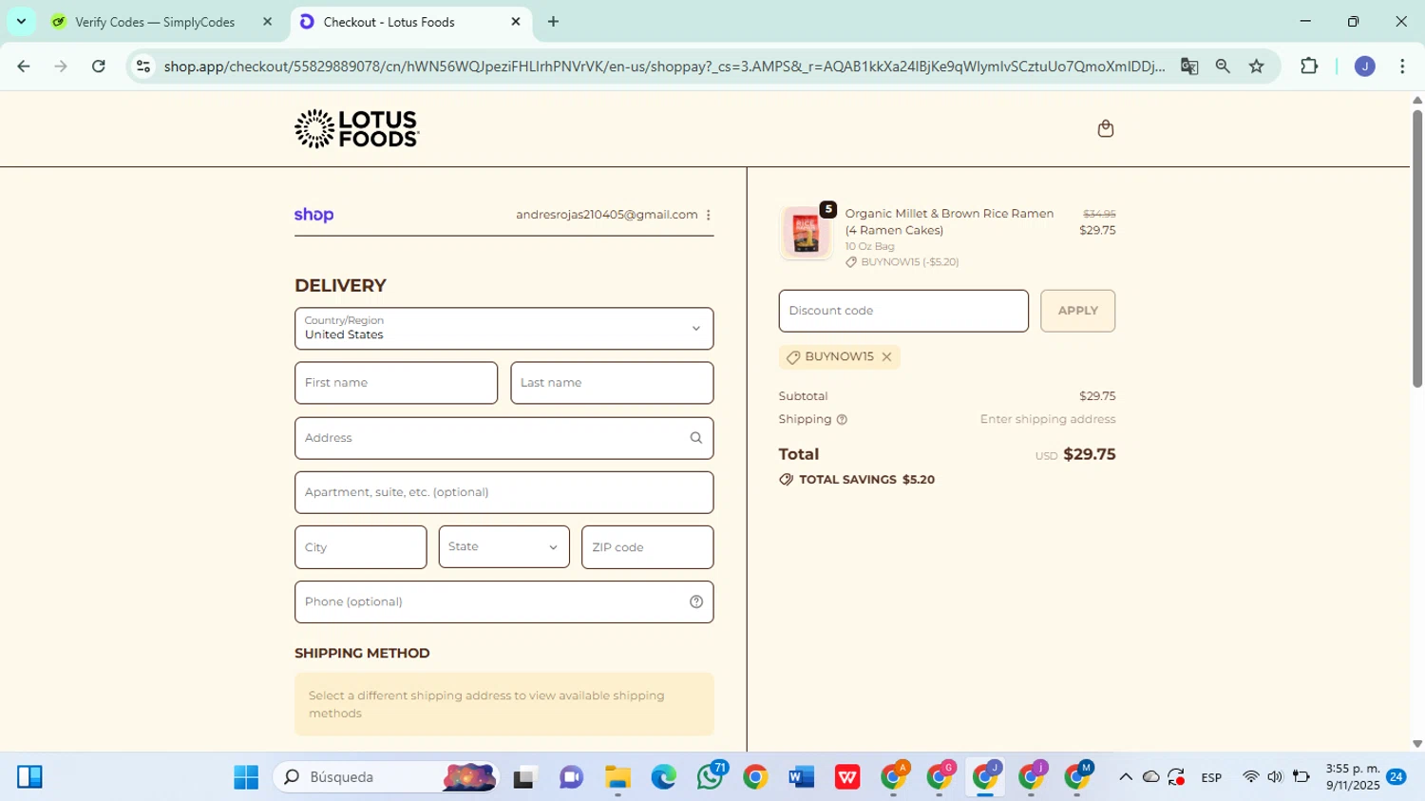The image size is (1425, 801).
Task: Open the volume control in tray
Action: (1275, 777)
